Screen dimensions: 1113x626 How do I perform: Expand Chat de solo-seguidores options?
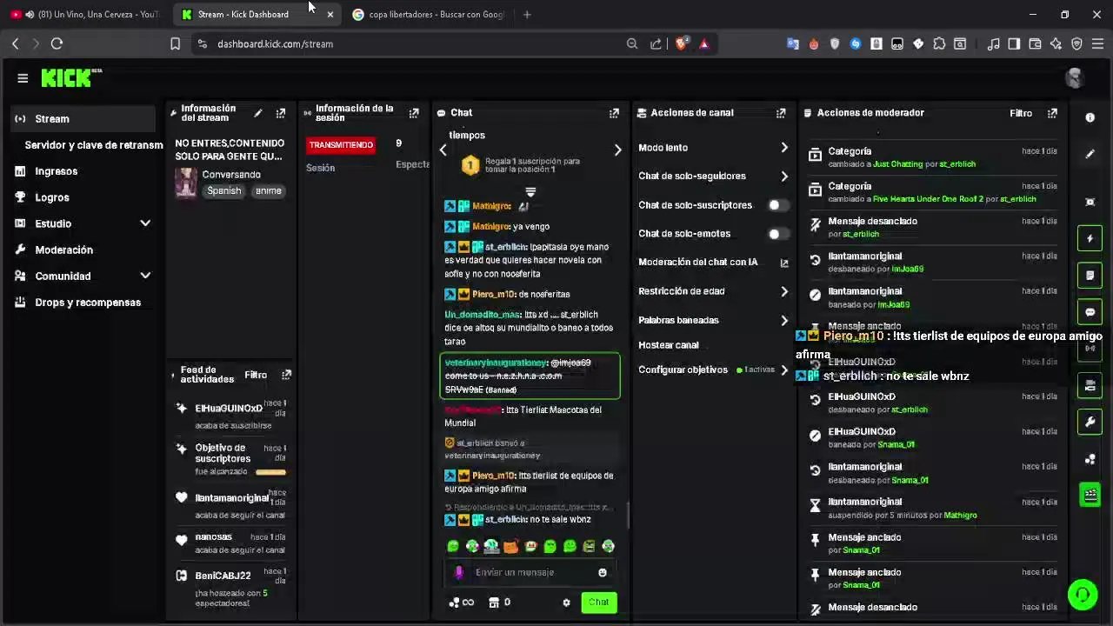pyautogui.click(x=783, y=176)
